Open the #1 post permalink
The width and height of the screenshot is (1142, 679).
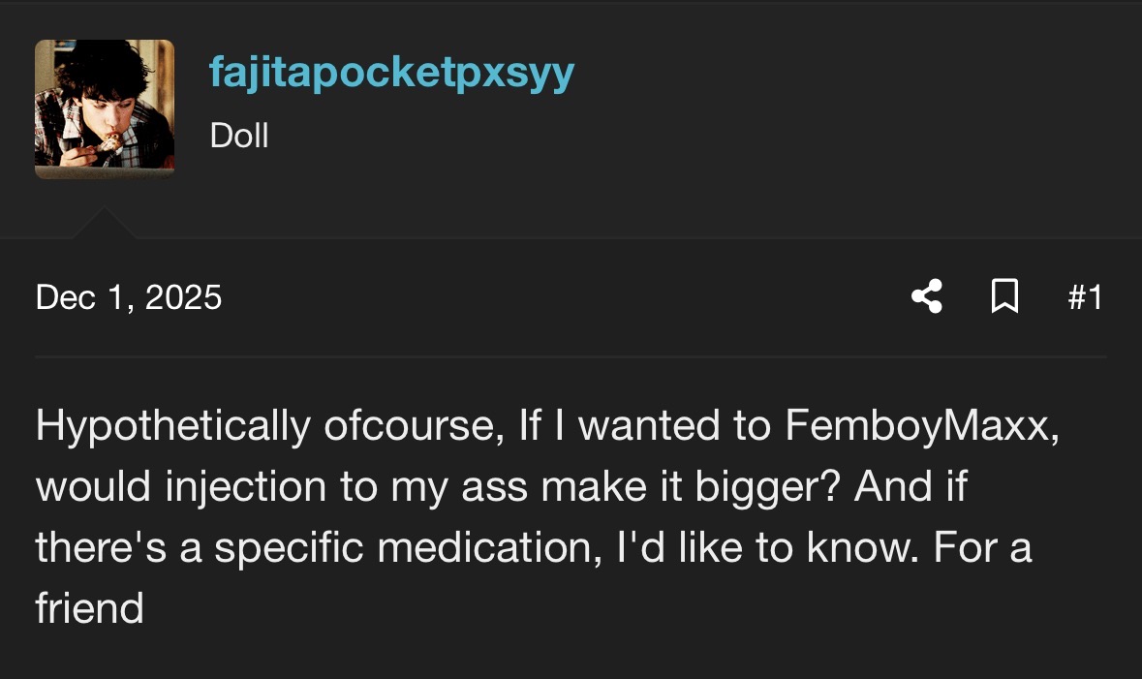pyautogui.click(x=1085, y=297)
